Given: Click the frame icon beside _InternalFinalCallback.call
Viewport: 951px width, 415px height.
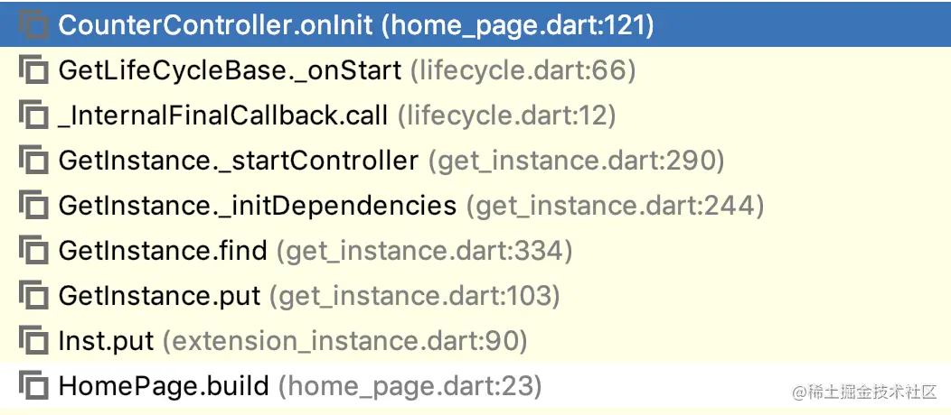Looking at the screenshot, I should (33, 115).
